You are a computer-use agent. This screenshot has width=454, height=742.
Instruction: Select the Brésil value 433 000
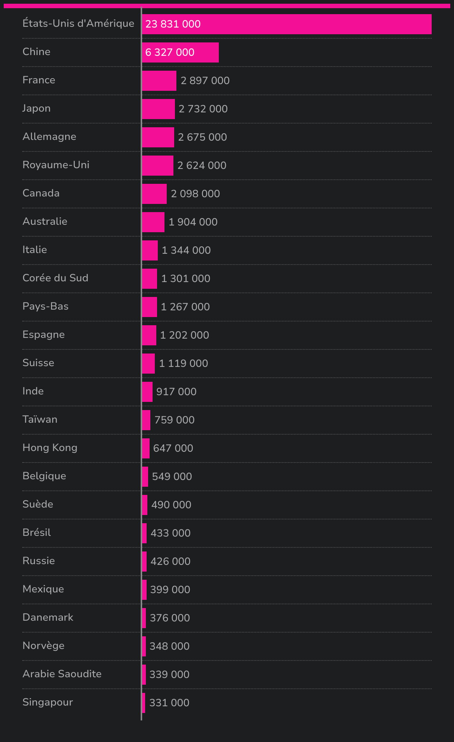[170, 533]
